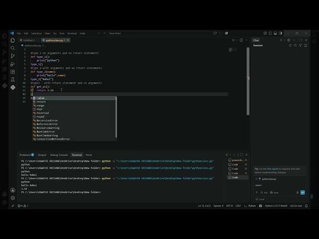The width and height of the screenshot is (319, 239).
Task: Run the Python file with the play icon
Action: click(233, 40)
